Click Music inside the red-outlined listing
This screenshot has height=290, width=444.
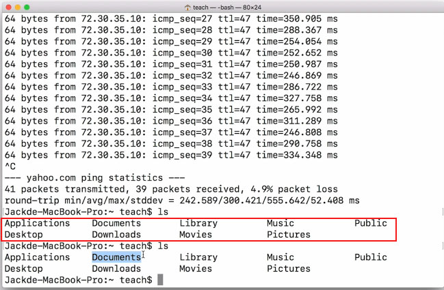point(280,223)
